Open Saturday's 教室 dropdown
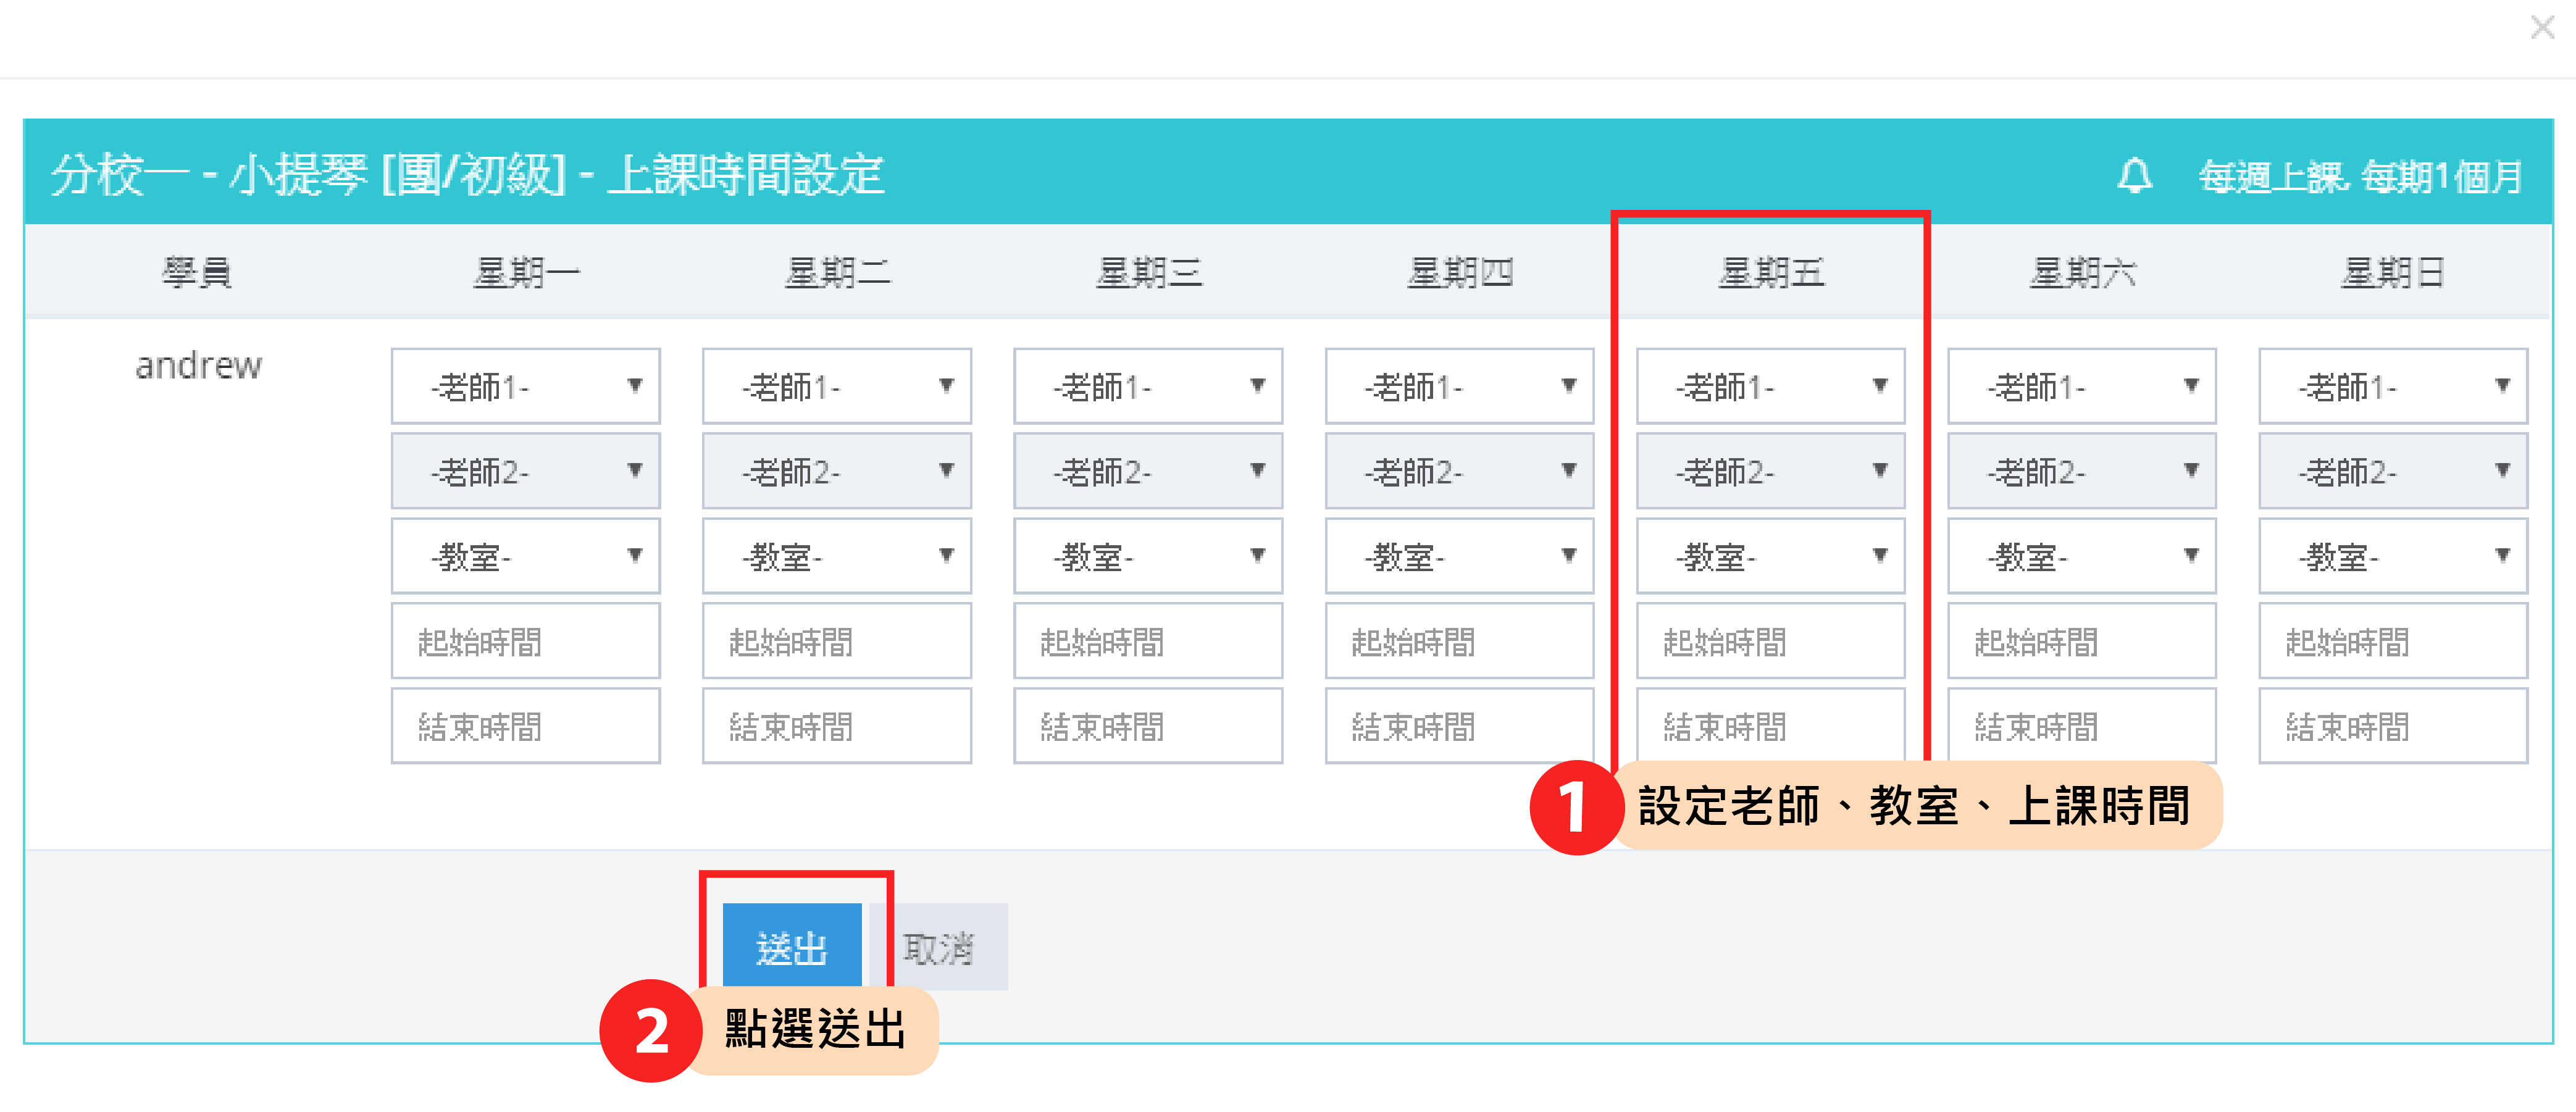 point(2081,556)
